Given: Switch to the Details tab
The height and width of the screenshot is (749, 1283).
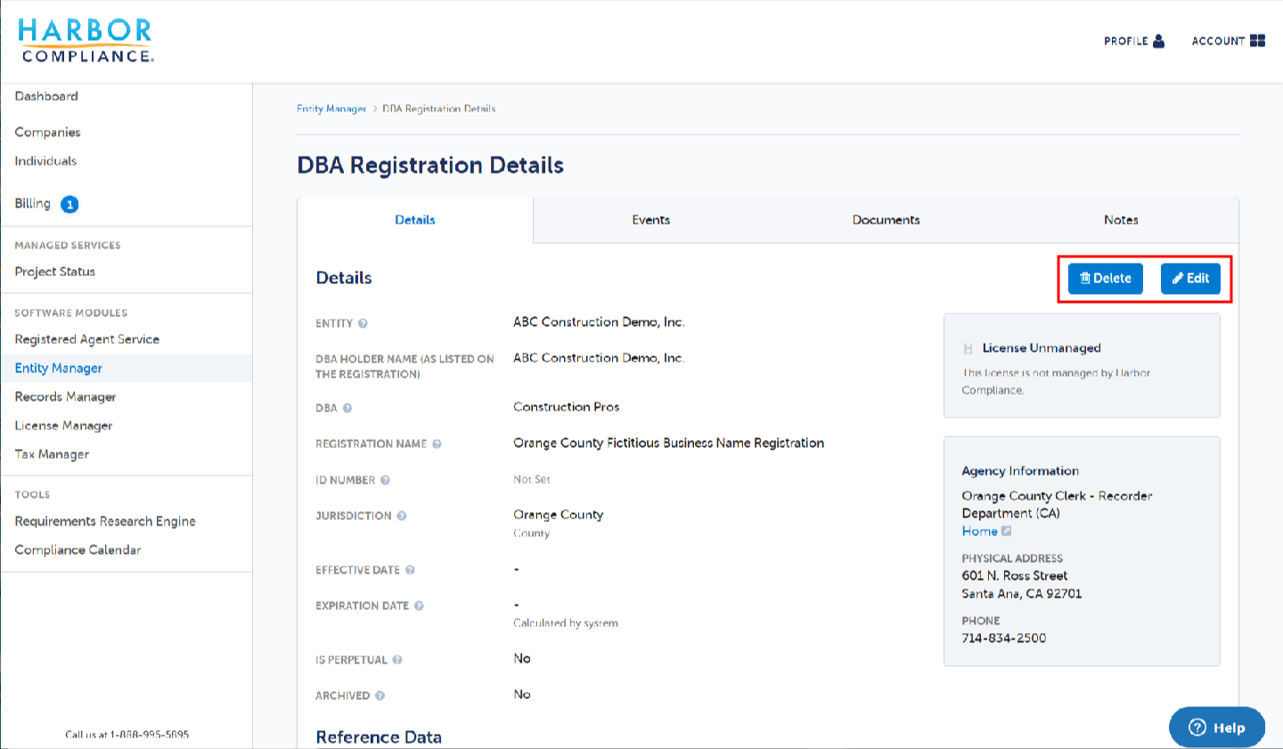Looking at the screenshot, I should pyautogui.click(x=415, y=220).
